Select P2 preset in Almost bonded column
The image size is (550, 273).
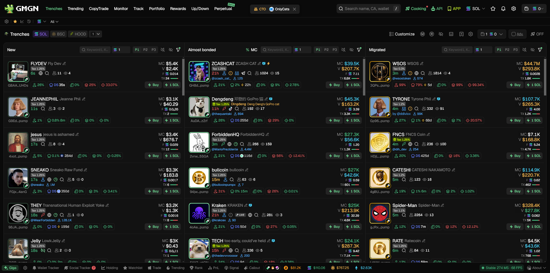[x=326, y=50]
